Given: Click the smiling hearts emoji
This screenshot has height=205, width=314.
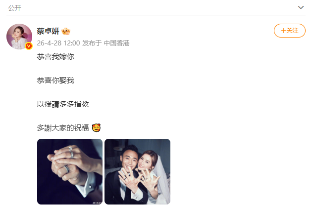Looking at the screenshot, I should (x=96, y=127).
